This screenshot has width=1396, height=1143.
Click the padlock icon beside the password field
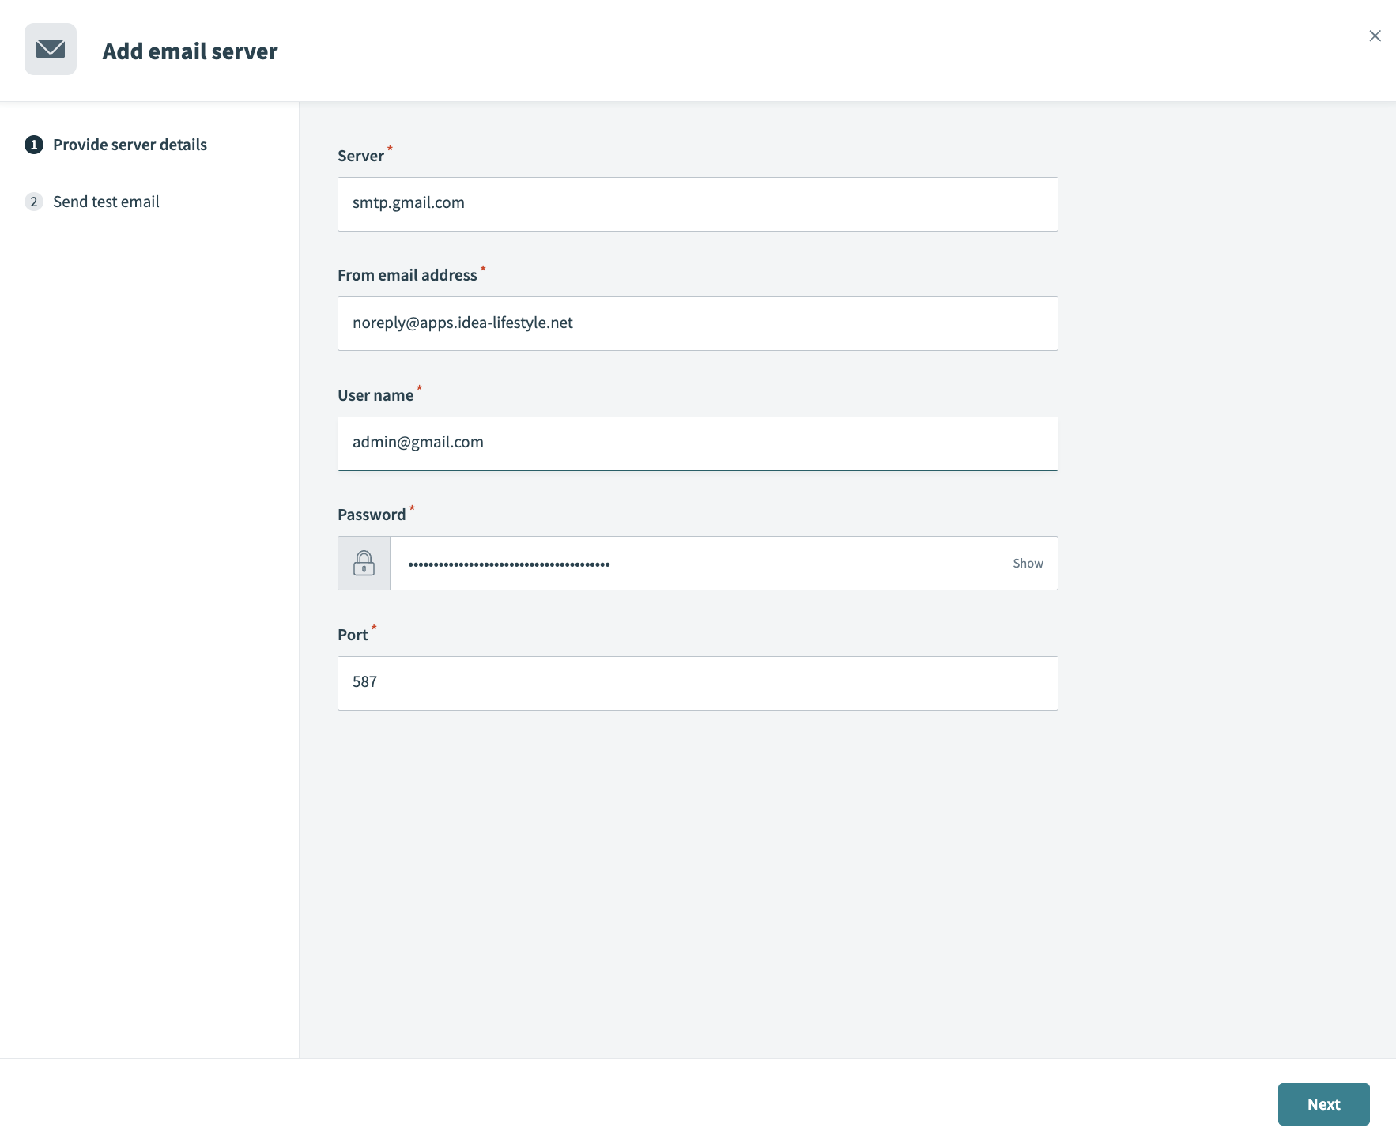coord(364,563)
